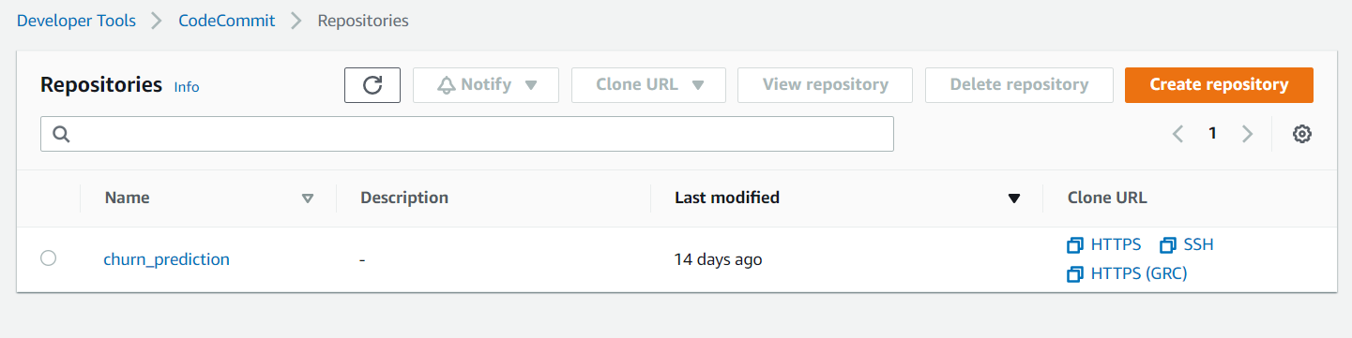Viewport: 1352px width, 338px height.
Task: Sort by Last modified column arrow
Action: (x=1013, y=198)
